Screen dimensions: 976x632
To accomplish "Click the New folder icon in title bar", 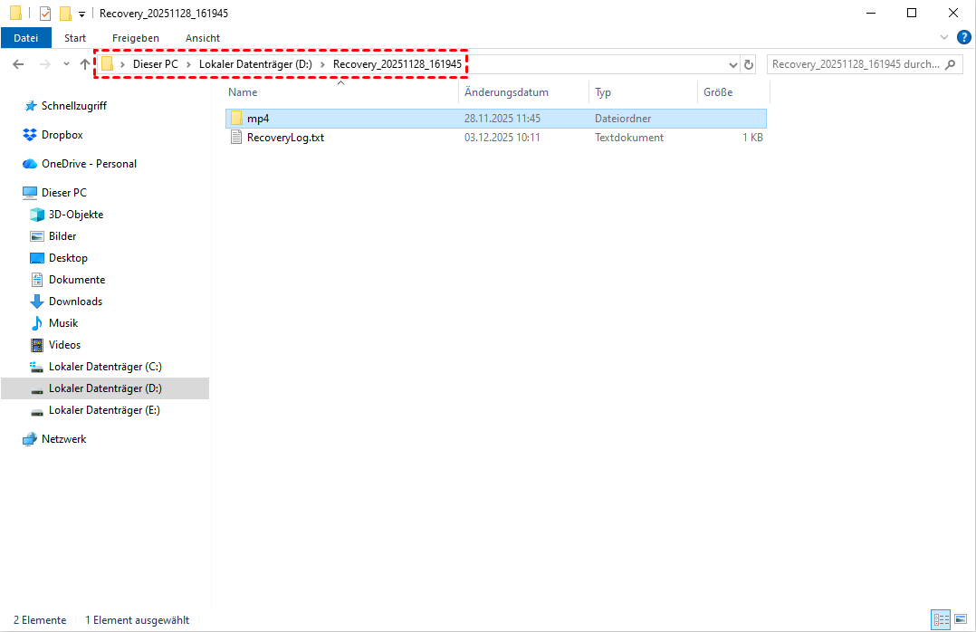I will (64, 14).
